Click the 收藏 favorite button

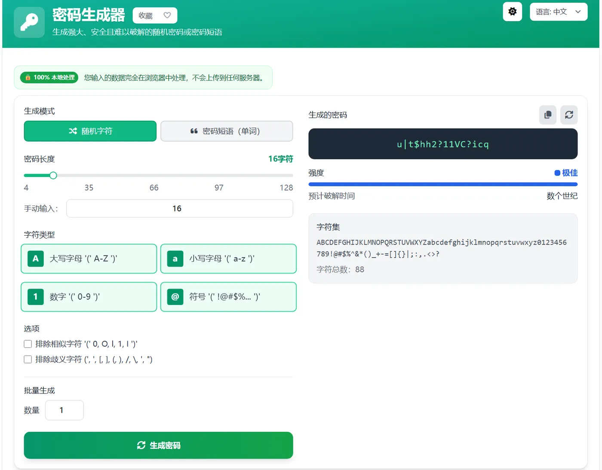tap(155, 15)
